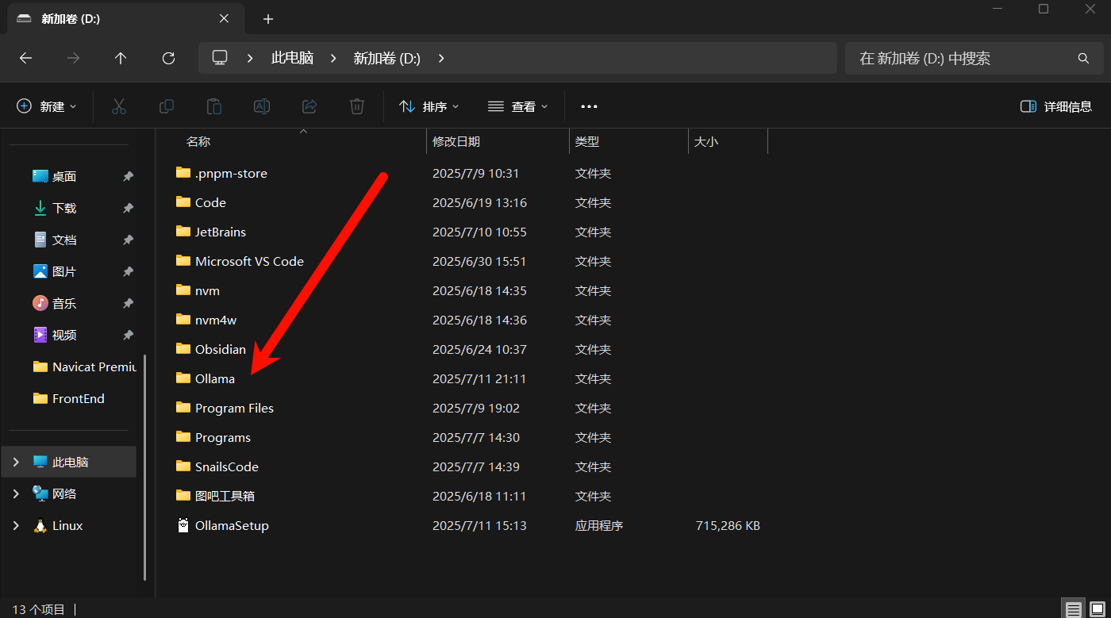
Task: Click the 715,286 KB size cell
Action: pyautogui.click(x=728, y=525)
